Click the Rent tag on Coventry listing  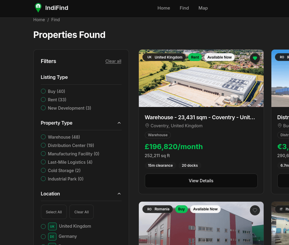[195, 57]
